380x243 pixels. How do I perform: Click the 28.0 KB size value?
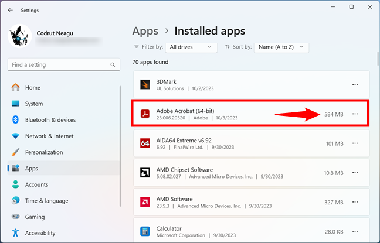click(x=334, y=232)
